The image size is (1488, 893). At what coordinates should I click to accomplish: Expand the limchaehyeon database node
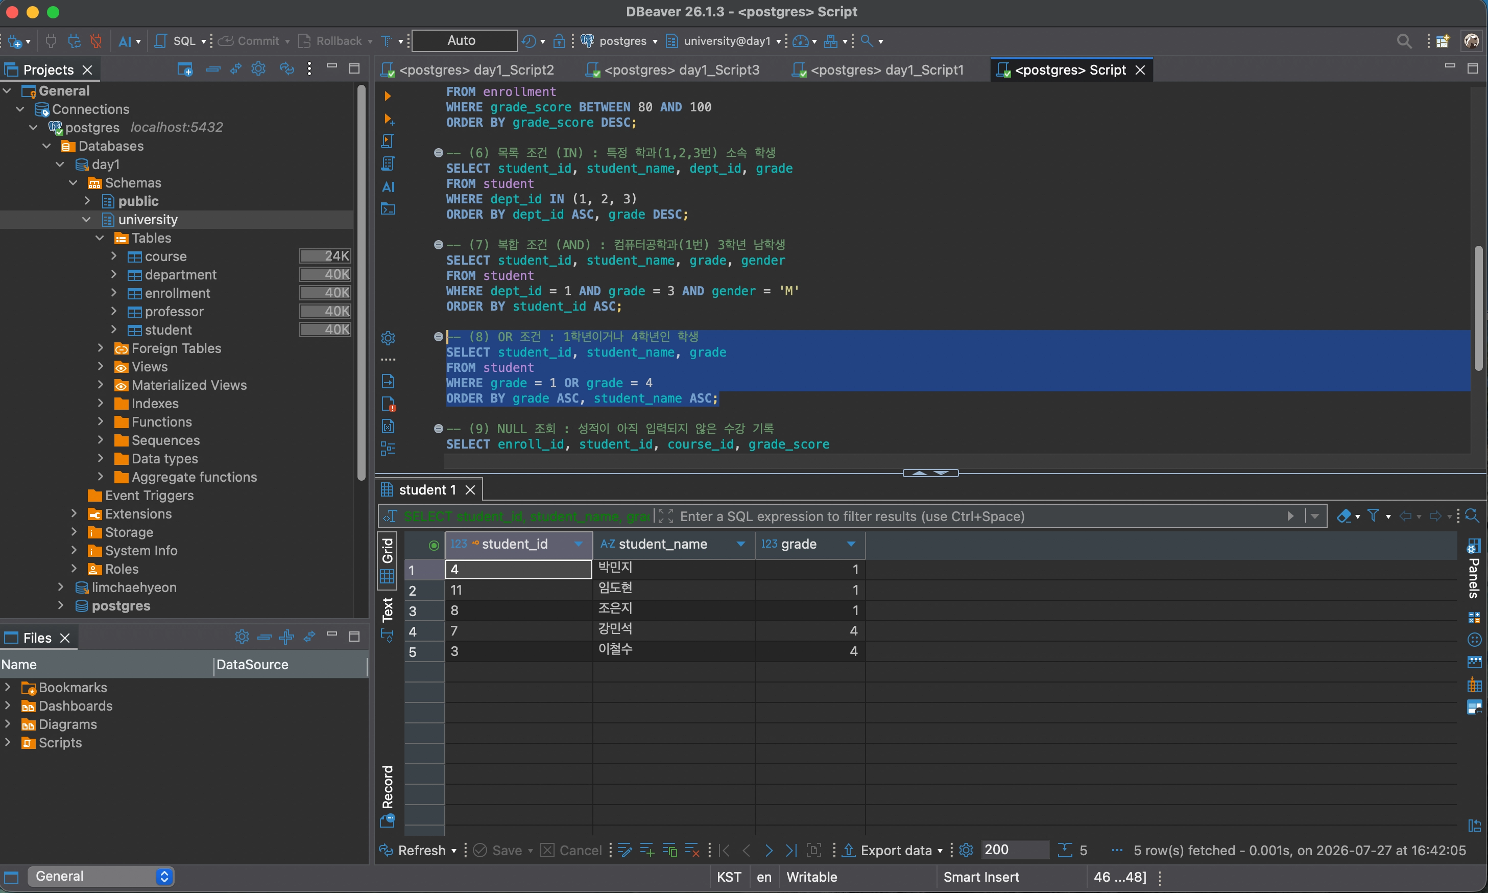click(x=60, y=587)
